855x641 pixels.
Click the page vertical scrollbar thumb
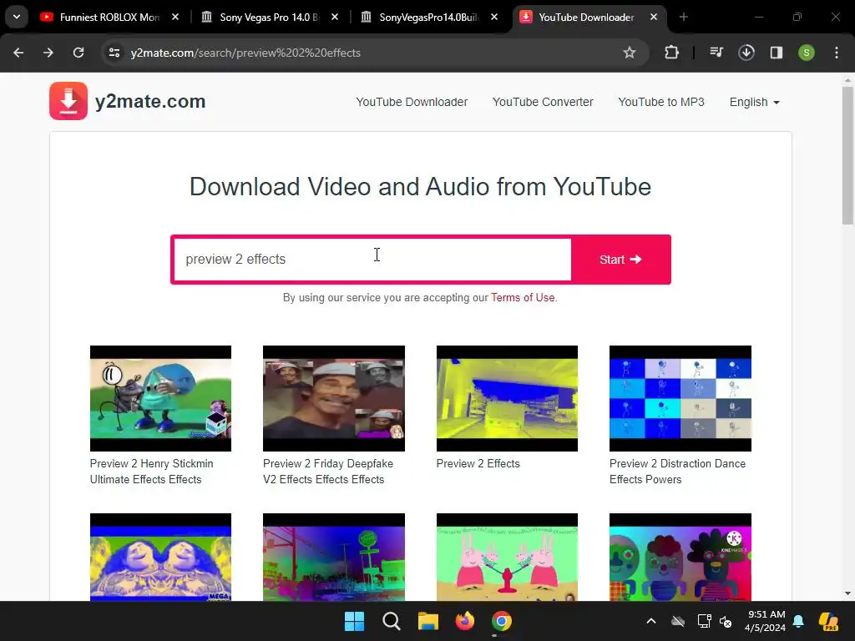[847, 155]
